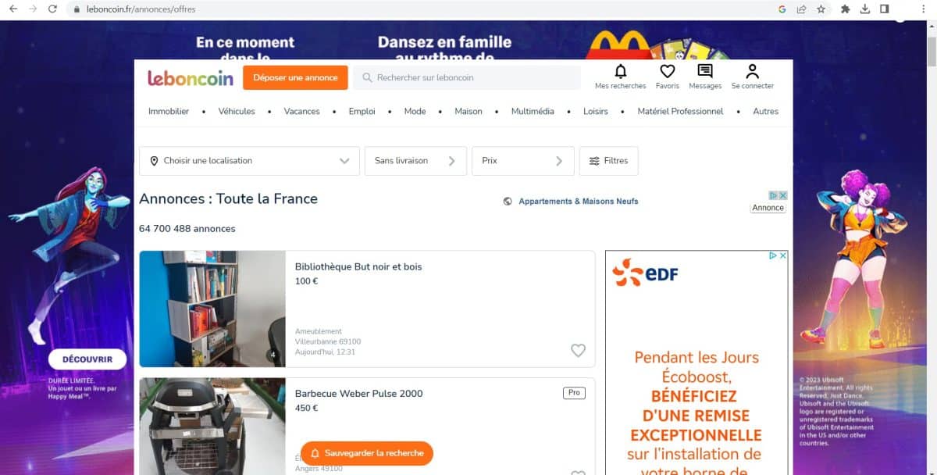The height and width of the screenshot is (475, 937).
Task: Expand Sans livraison option
Action: [415, 161]
